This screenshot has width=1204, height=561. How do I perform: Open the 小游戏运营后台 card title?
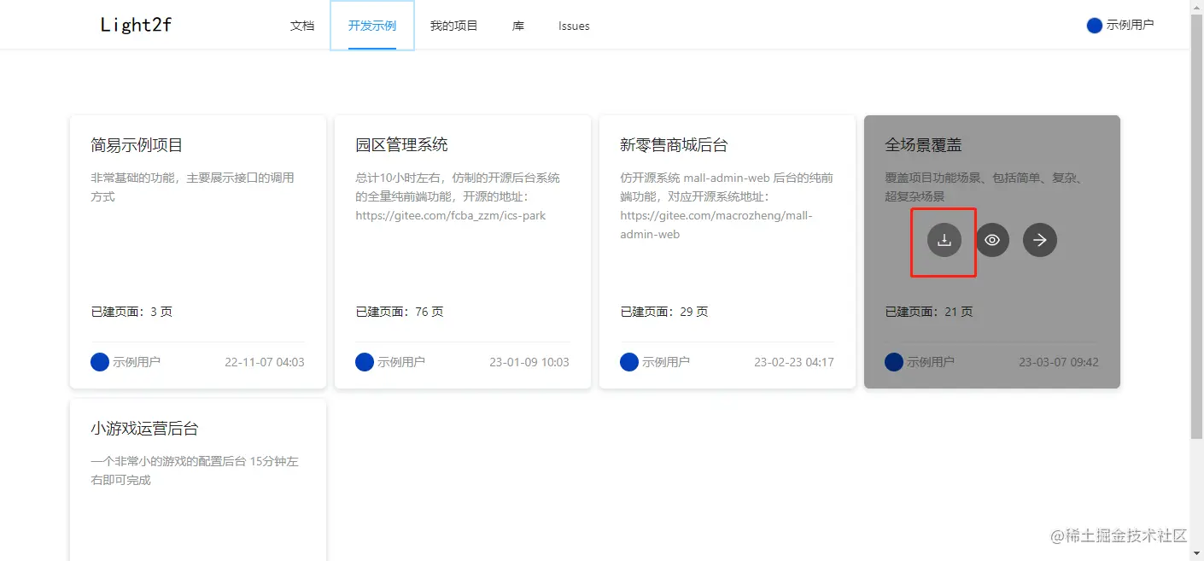point(144,429)
